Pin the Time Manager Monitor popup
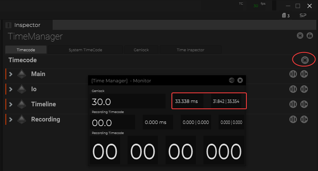This screenshot has height=171, width=318. click(x=232, y=80)
